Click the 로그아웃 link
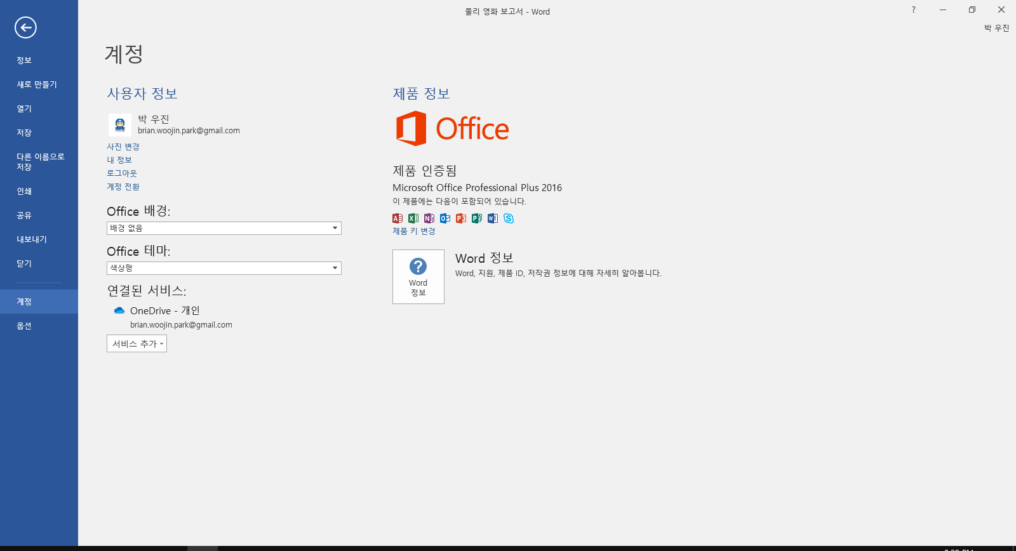 click(x=122, y=173)
